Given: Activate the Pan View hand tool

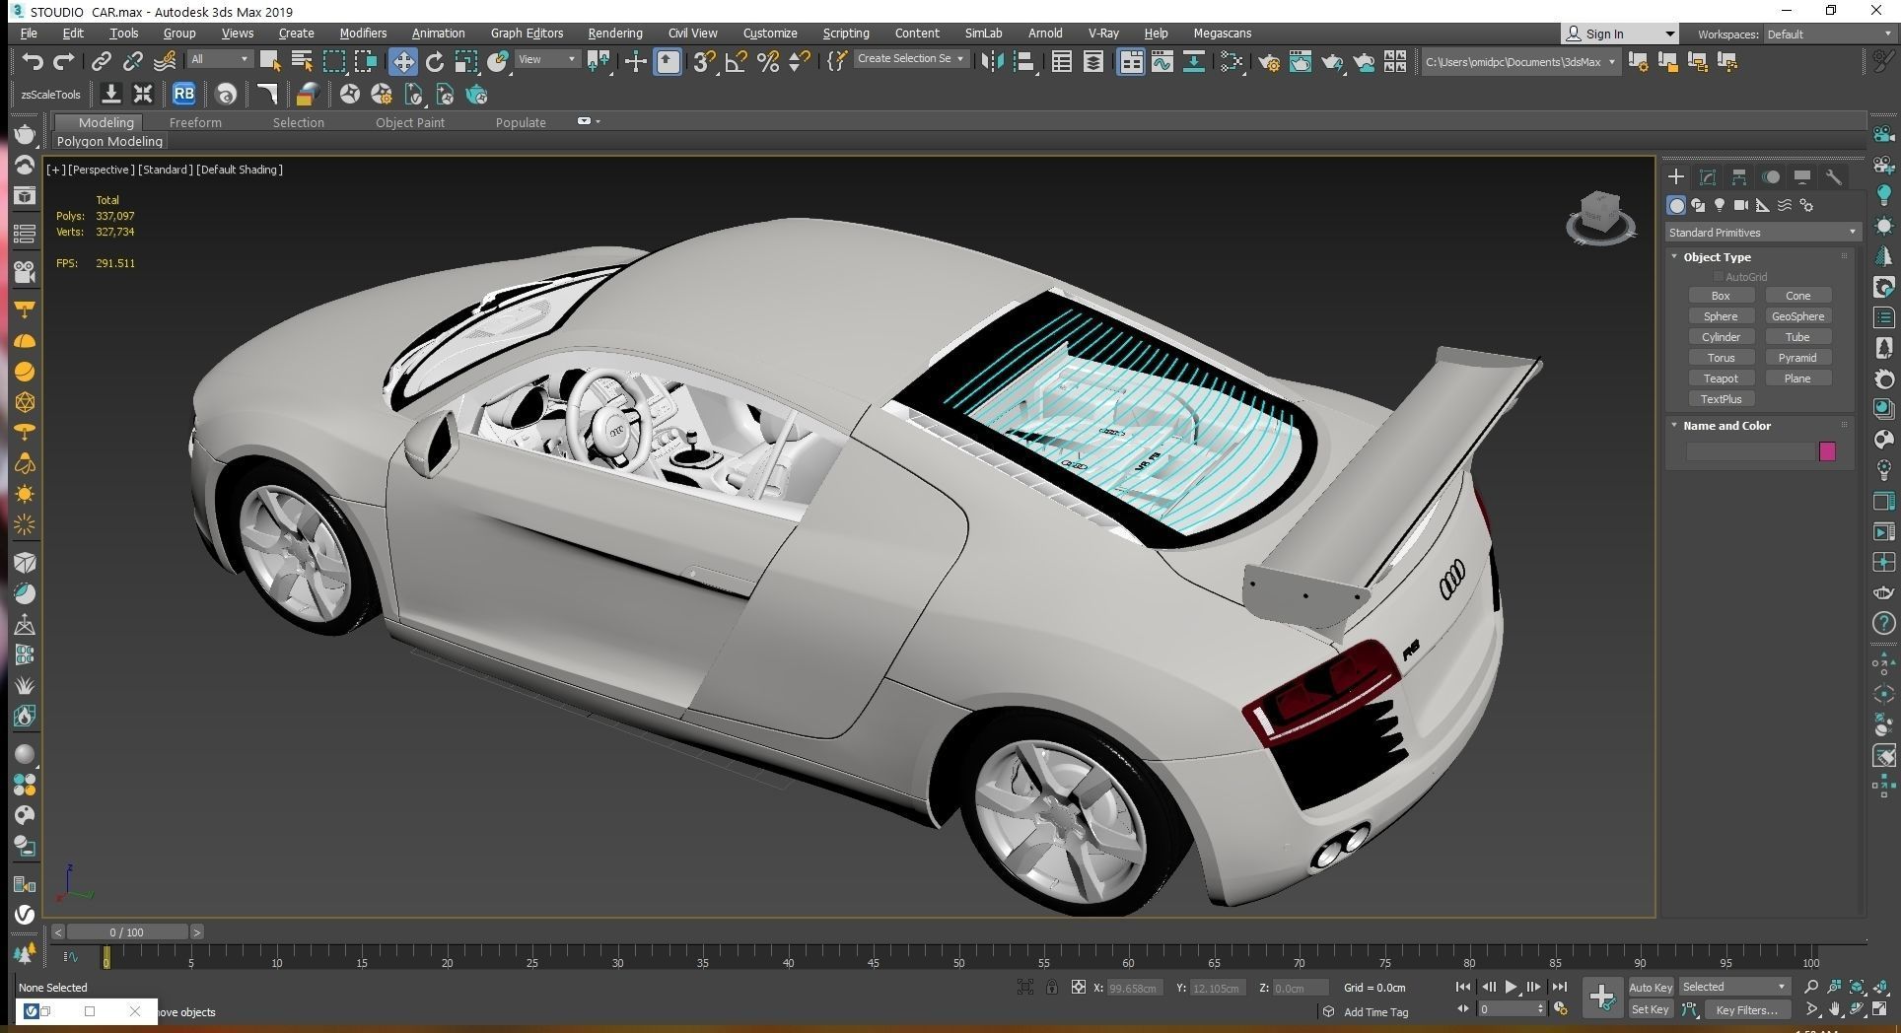Looking at the screenshot, I should [x=1835, y=1009].
